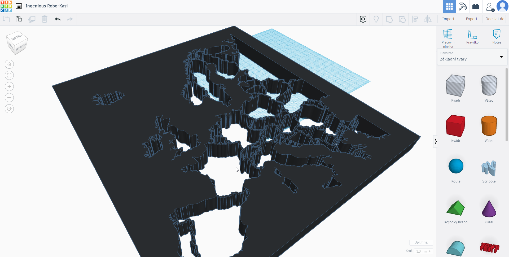
Task: Click the Export button
Action: [x=471, y=19]
